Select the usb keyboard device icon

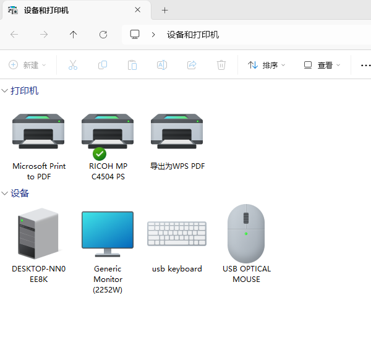tap(177, 234)
